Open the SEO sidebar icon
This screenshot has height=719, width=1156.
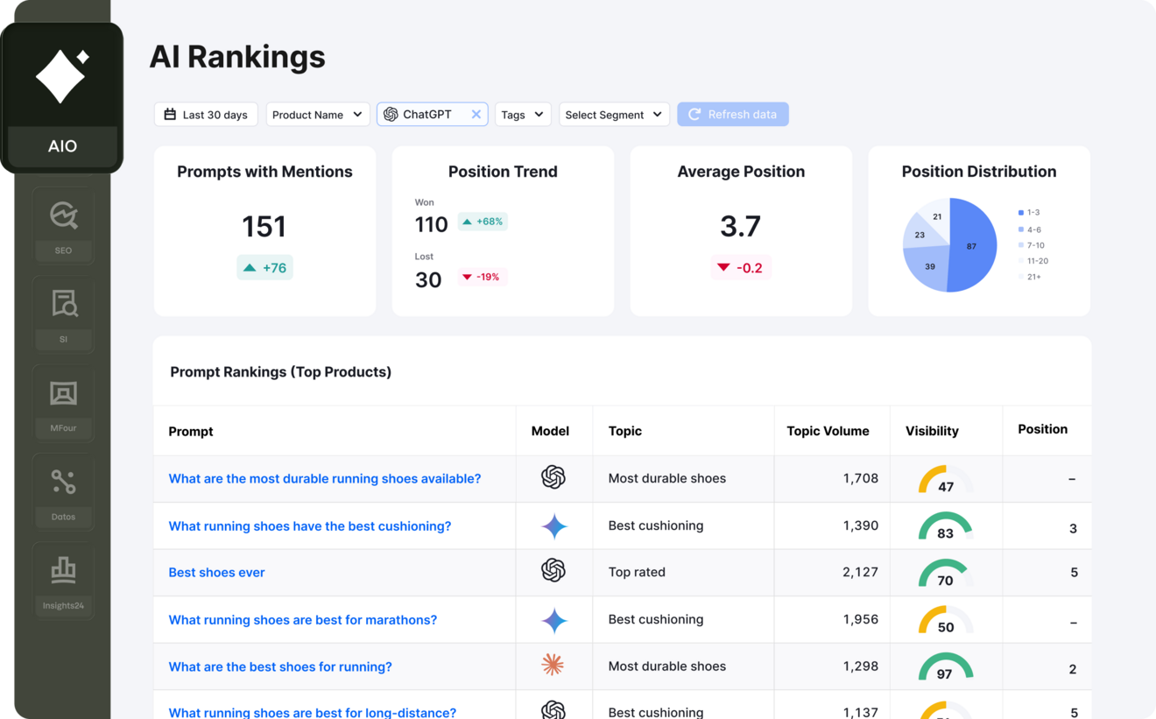coord(63,224)
